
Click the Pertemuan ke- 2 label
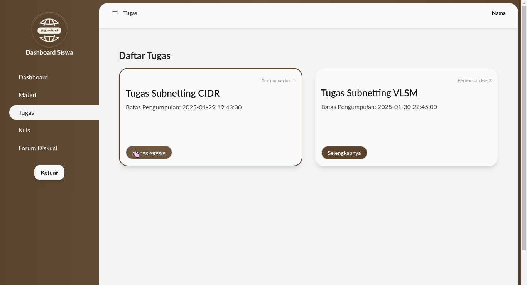click(x=474, y=80)
